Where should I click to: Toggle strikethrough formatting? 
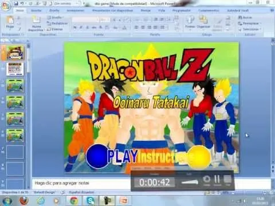[x=94, y=27]
